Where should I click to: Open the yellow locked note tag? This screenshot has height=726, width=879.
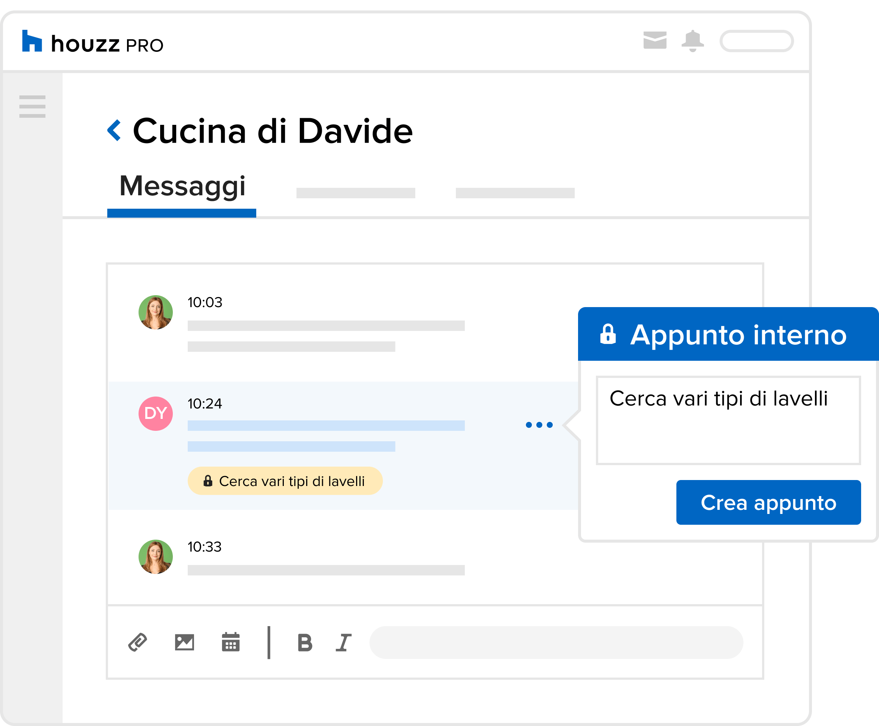(285, 481)
